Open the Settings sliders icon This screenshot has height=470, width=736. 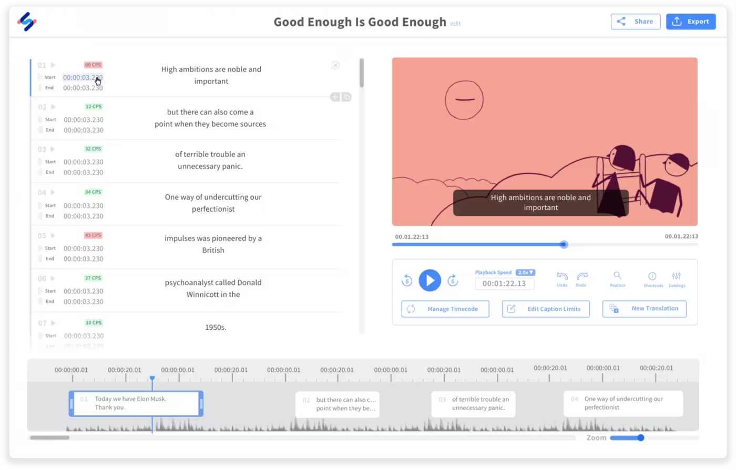(x=677, y=279)
